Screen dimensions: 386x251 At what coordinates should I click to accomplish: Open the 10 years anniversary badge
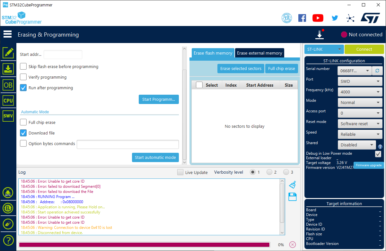[x=286, y=18]
